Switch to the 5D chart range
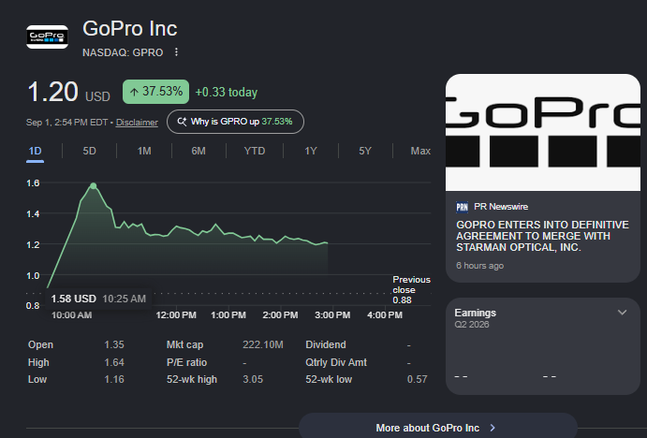The width and height of the screenshot is (647, 438). point(89,151)
